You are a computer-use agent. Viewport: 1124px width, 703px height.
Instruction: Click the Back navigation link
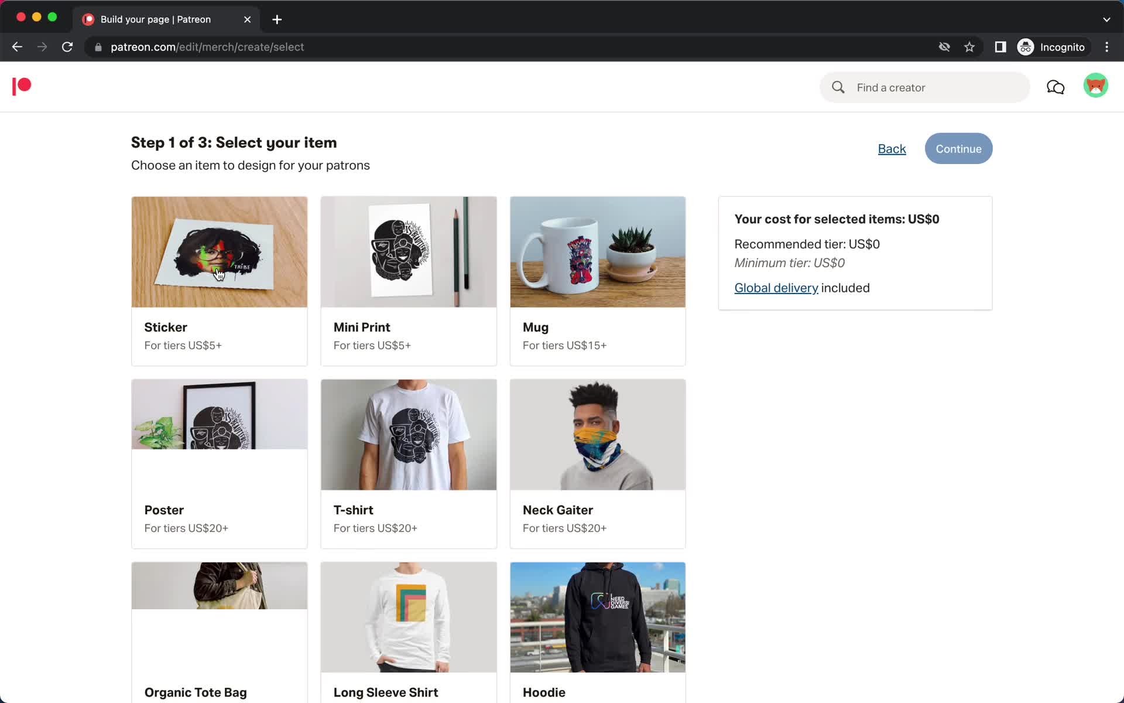pyautogui.click(x=892, y=148)
